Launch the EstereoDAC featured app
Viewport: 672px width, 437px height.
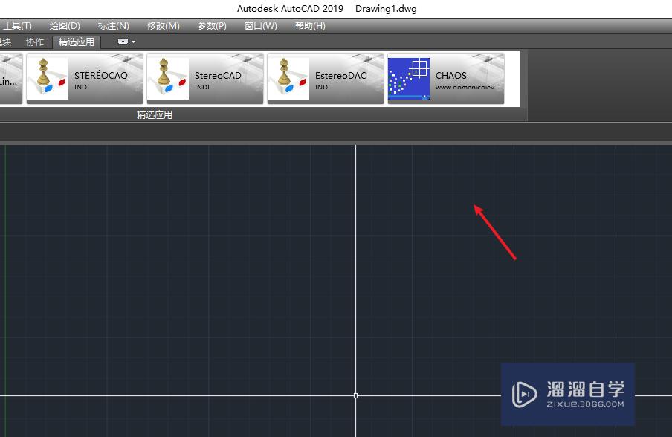[x=326, y=79]
